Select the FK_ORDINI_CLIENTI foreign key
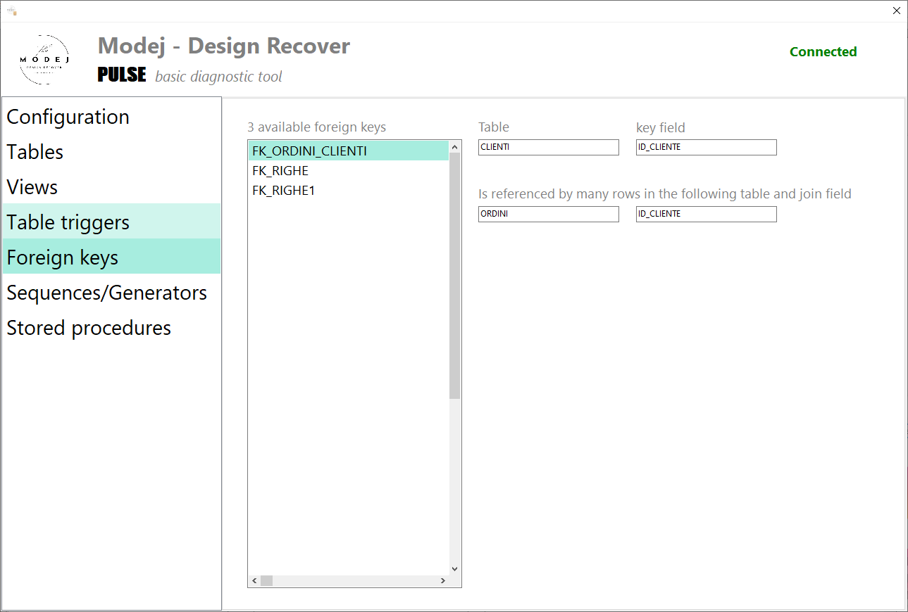908x612 pixels. click(349, 151)
